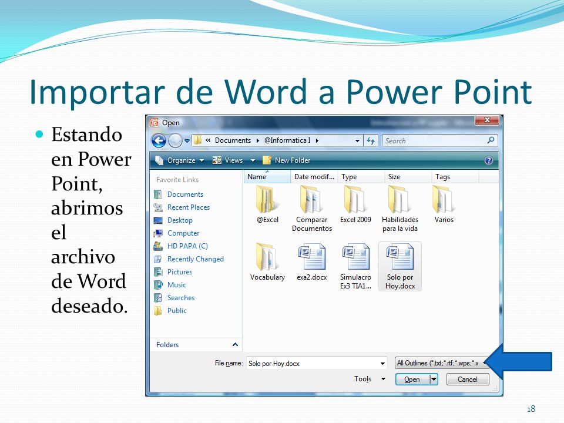Open Searches in Favorite Links

(180, 298)
